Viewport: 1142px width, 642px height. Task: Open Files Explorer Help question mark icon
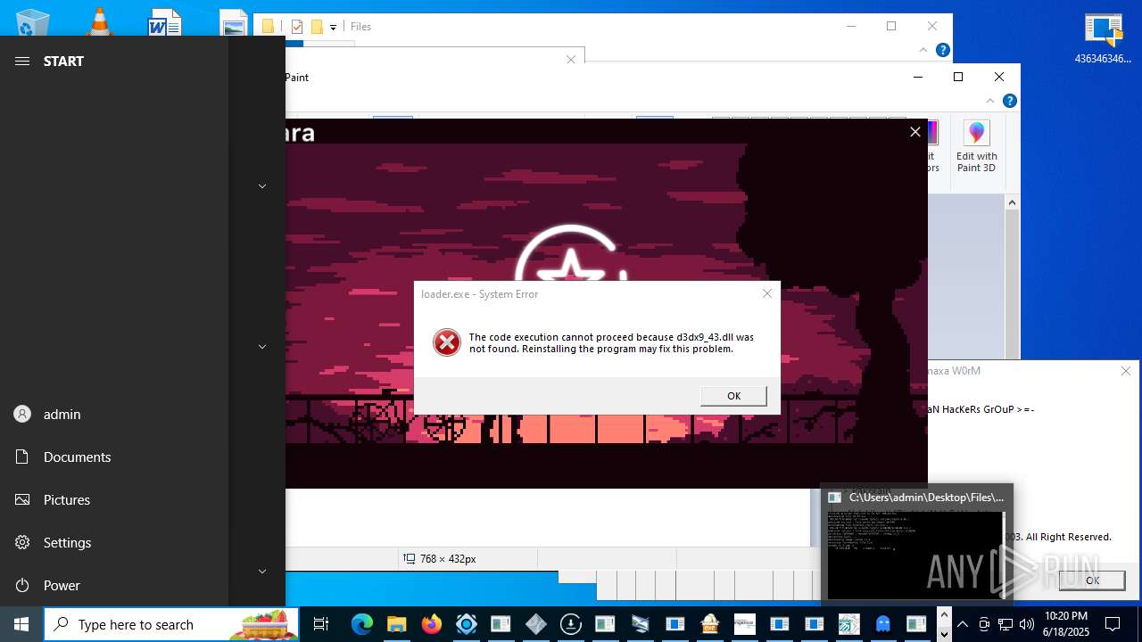point(943,50)
